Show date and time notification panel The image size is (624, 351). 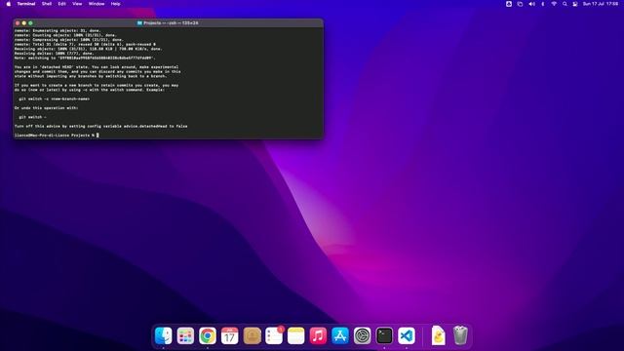point(601,4)
